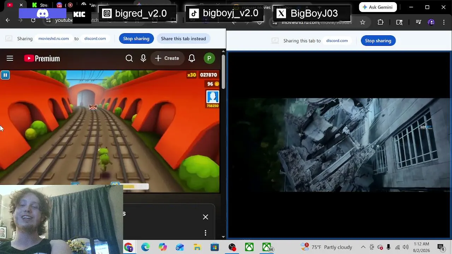Open the media controls icon in right Chrome
Image resolution: width=452 pixels, height=254 pixels.
(418, 22)
